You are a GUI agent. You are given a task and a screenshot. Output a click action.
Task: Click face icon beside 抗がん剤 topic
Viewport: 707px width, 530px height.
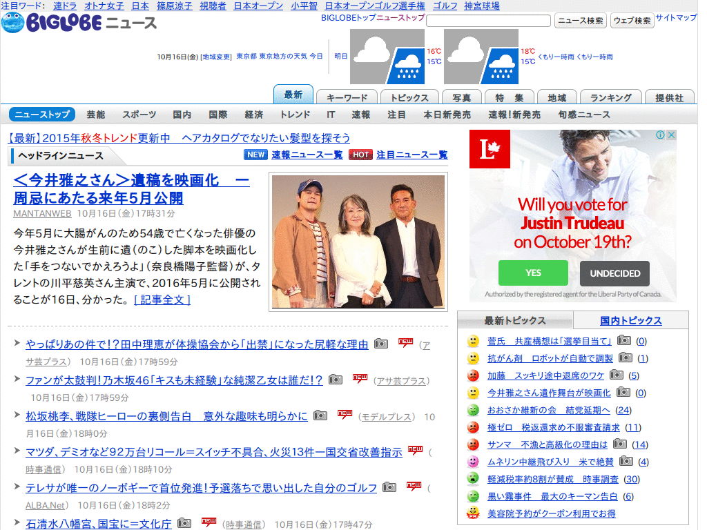[473, 358]
